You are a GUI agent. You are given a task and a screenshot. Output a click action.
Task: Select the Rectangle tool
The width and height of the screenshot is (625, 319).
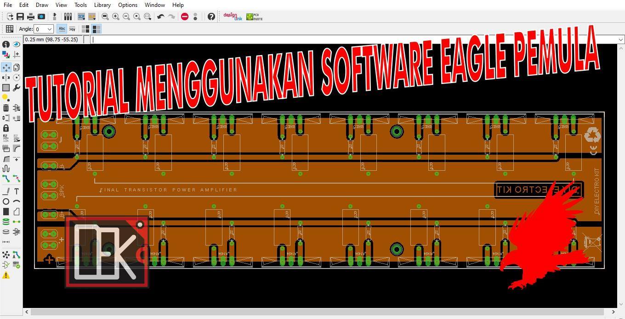tap(6, 212)
